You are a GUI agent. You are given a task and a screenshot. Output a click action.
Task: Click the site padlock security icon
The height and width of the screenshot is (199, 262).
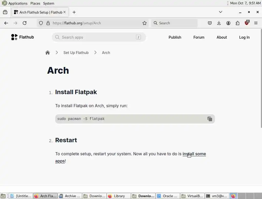[48, 23]
